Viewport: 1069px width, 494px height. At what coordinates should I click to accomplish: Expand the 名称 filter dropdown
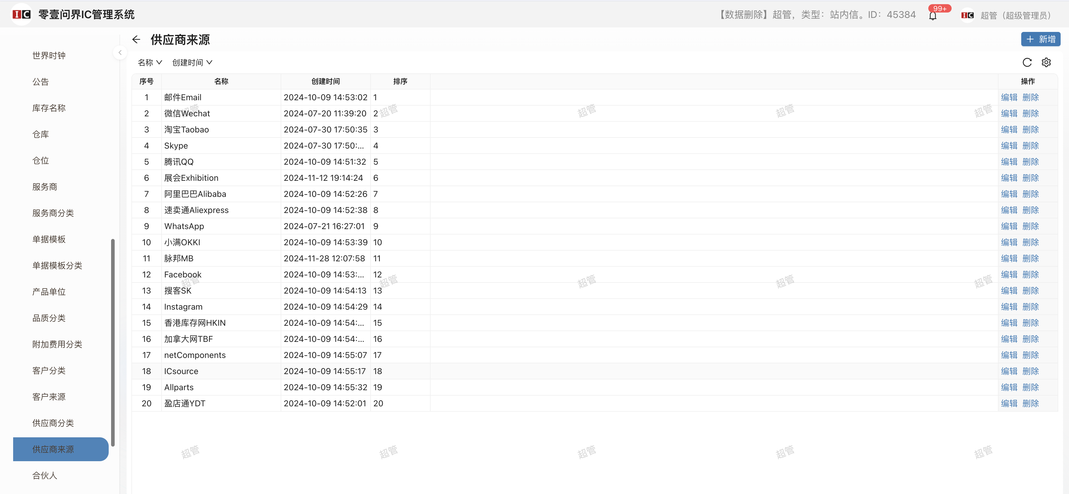[150, 63]
